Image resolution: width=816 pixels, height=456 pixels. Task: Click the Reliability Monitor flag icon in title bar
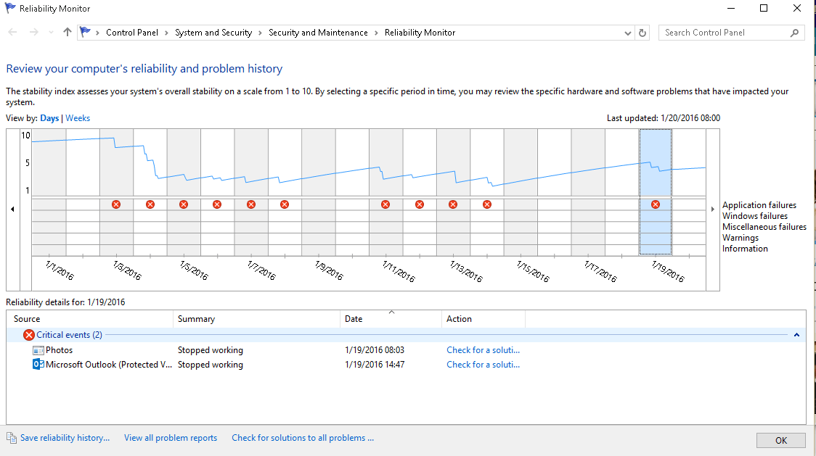click(x=10, y=8)
